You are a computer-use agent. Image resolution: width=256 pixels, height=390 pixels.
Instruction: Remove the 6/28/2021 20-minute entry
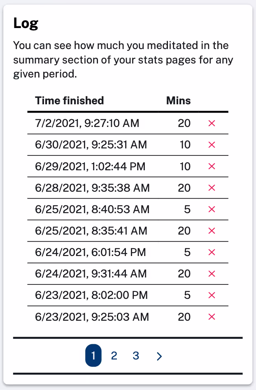(x=212, y=188)
